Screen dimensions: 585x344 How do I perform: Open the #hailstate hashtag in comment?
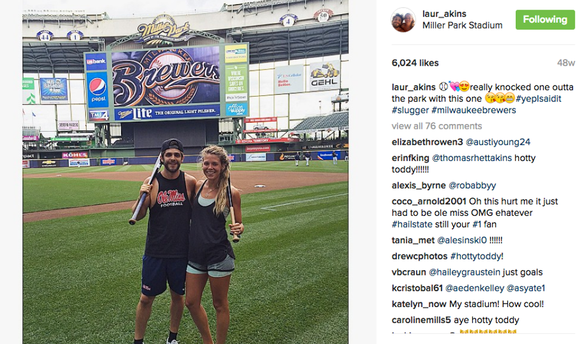(x=412, y=224)
